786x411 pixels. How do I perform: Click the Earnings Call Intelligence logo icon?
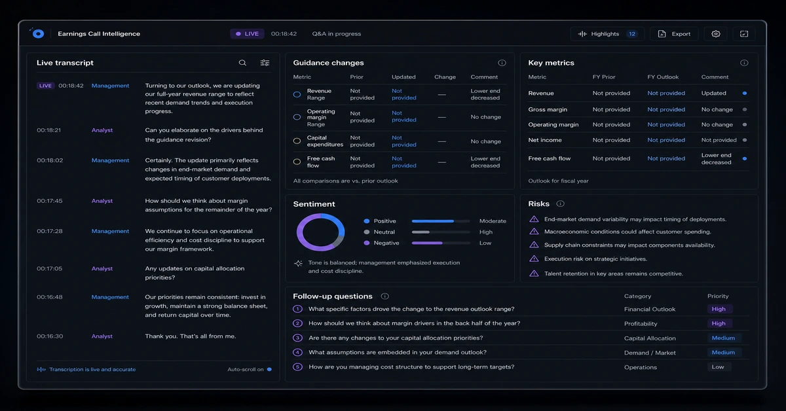coord(37,33)
